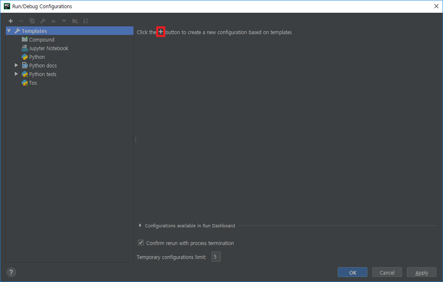Select the Templates tree row
Viewport: 443px width, 282px height.
69,31
